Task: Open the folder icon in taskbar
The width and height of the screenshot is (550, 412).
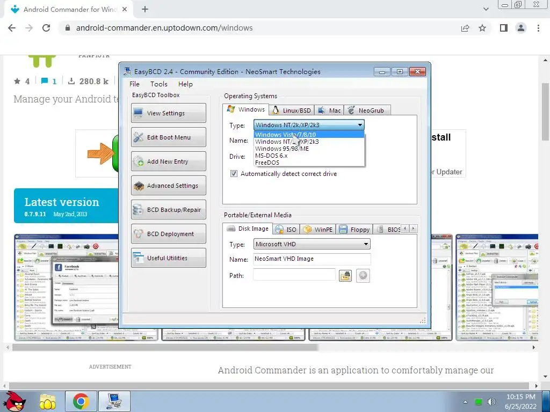Action: pos(48,401)
